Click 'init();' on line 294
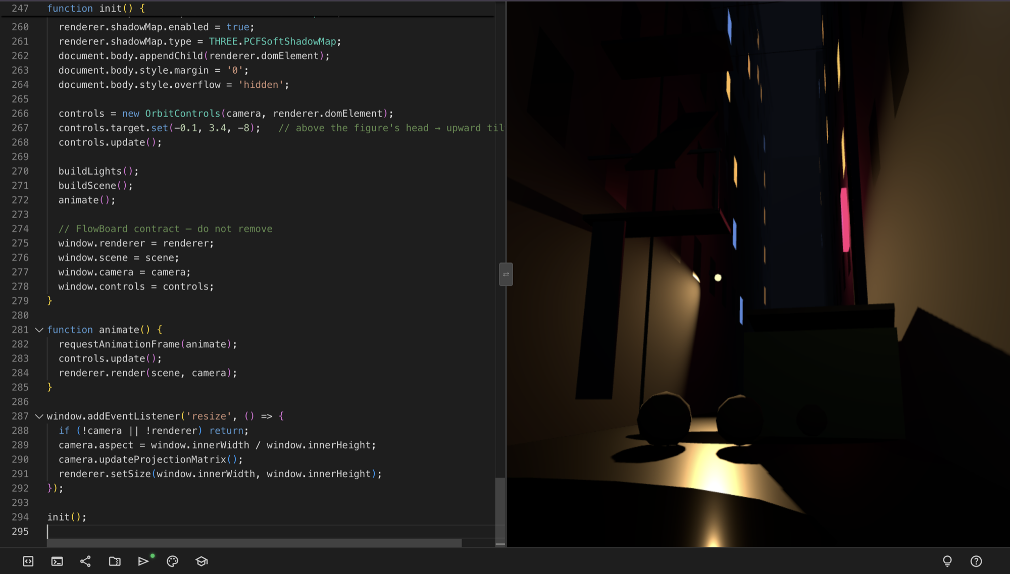 pos(67,517)
